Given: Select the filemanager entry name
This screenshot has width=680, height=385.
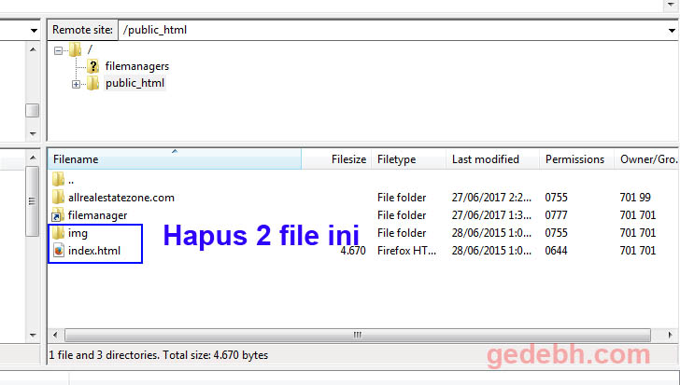Looking at the screenshot, I should [x=97, y=215].
